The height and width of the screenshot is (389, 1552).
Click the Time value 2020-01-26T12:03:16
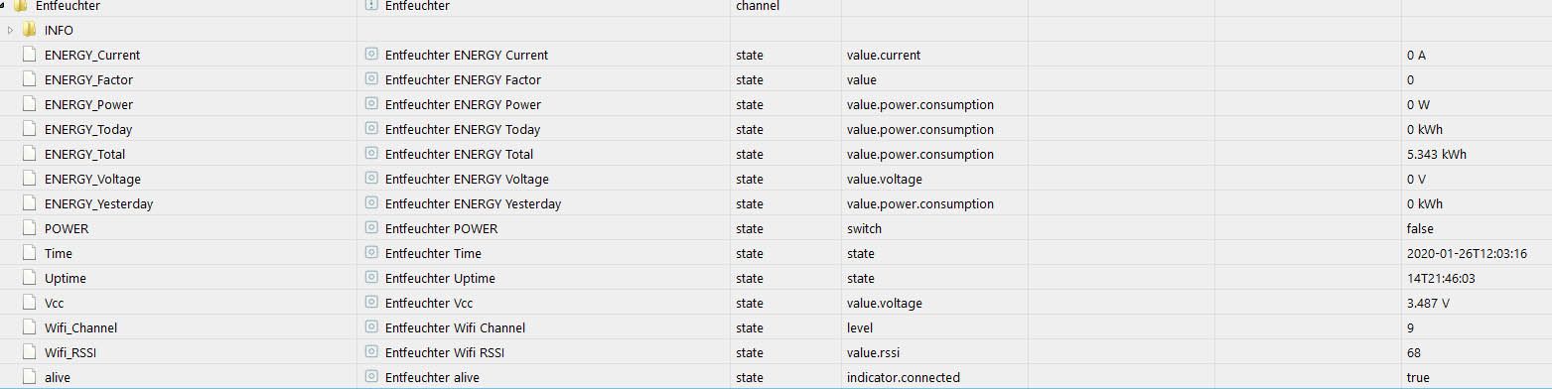1467,253
